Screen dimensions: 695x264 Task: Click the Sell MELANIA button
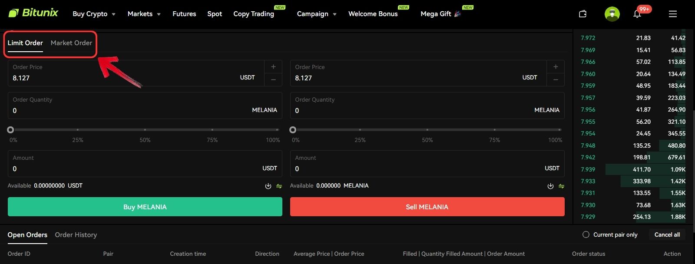pyautogui.click(x=427, y=207)
